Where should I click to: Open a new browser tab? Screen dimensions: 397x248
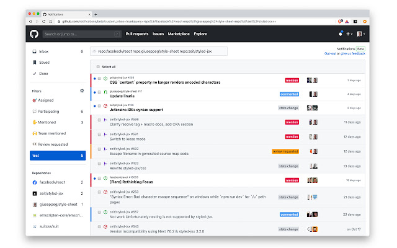click(96, 14)
